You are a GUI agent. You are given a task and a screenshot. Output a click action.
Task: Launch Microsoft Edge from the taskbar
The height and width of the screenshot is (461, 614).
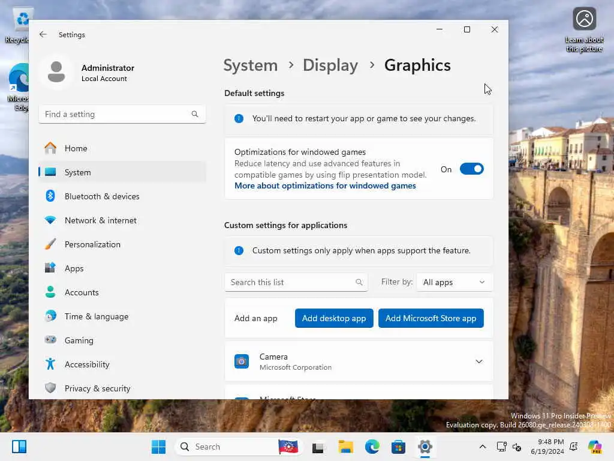[372, 447]
